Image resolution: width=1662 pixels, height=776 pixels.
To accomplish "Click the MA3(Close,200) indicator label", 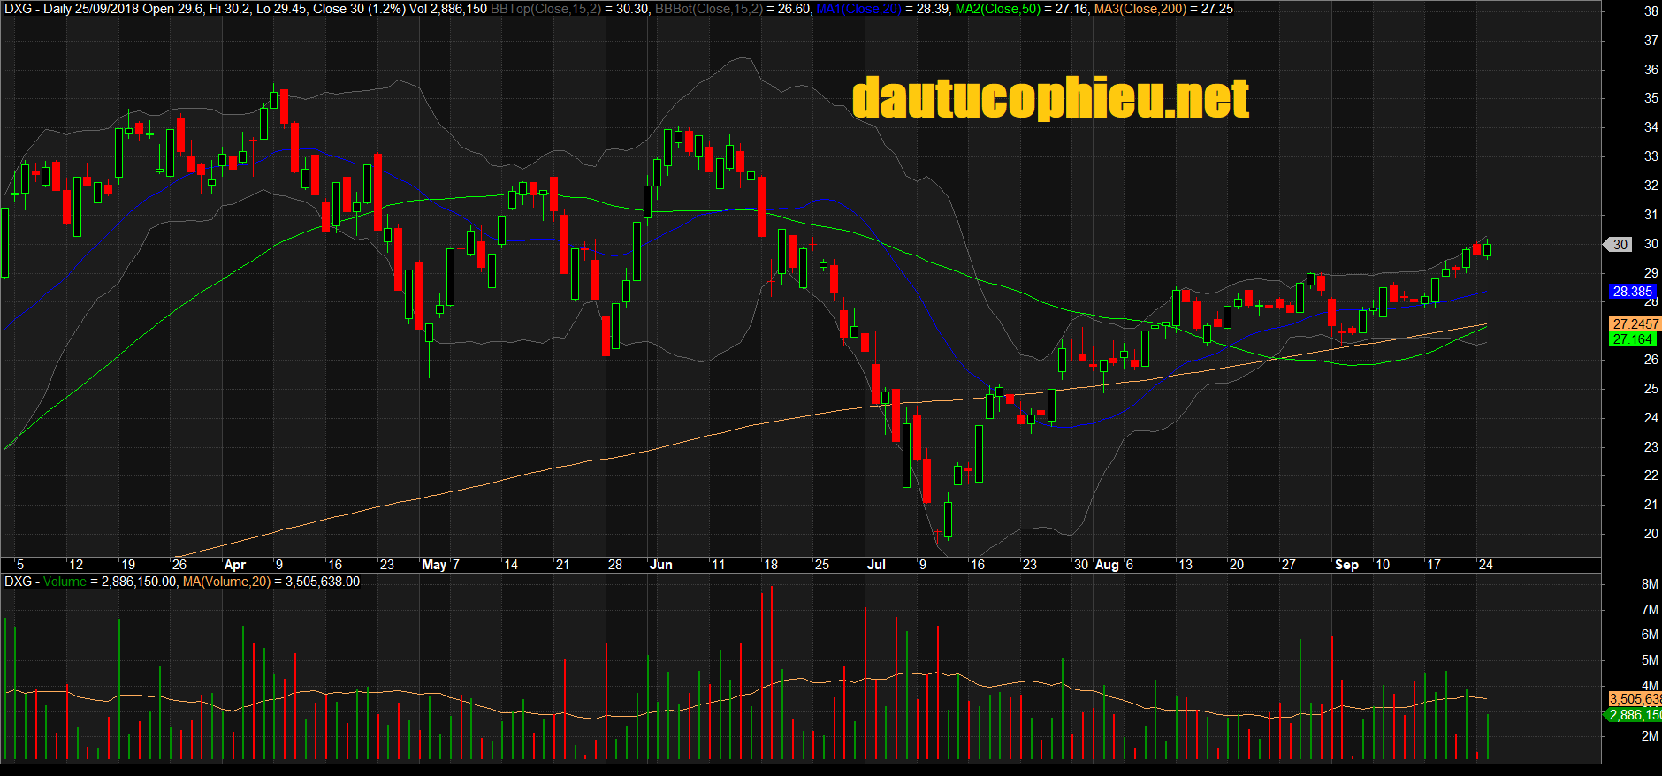I will pos(1140,9).
